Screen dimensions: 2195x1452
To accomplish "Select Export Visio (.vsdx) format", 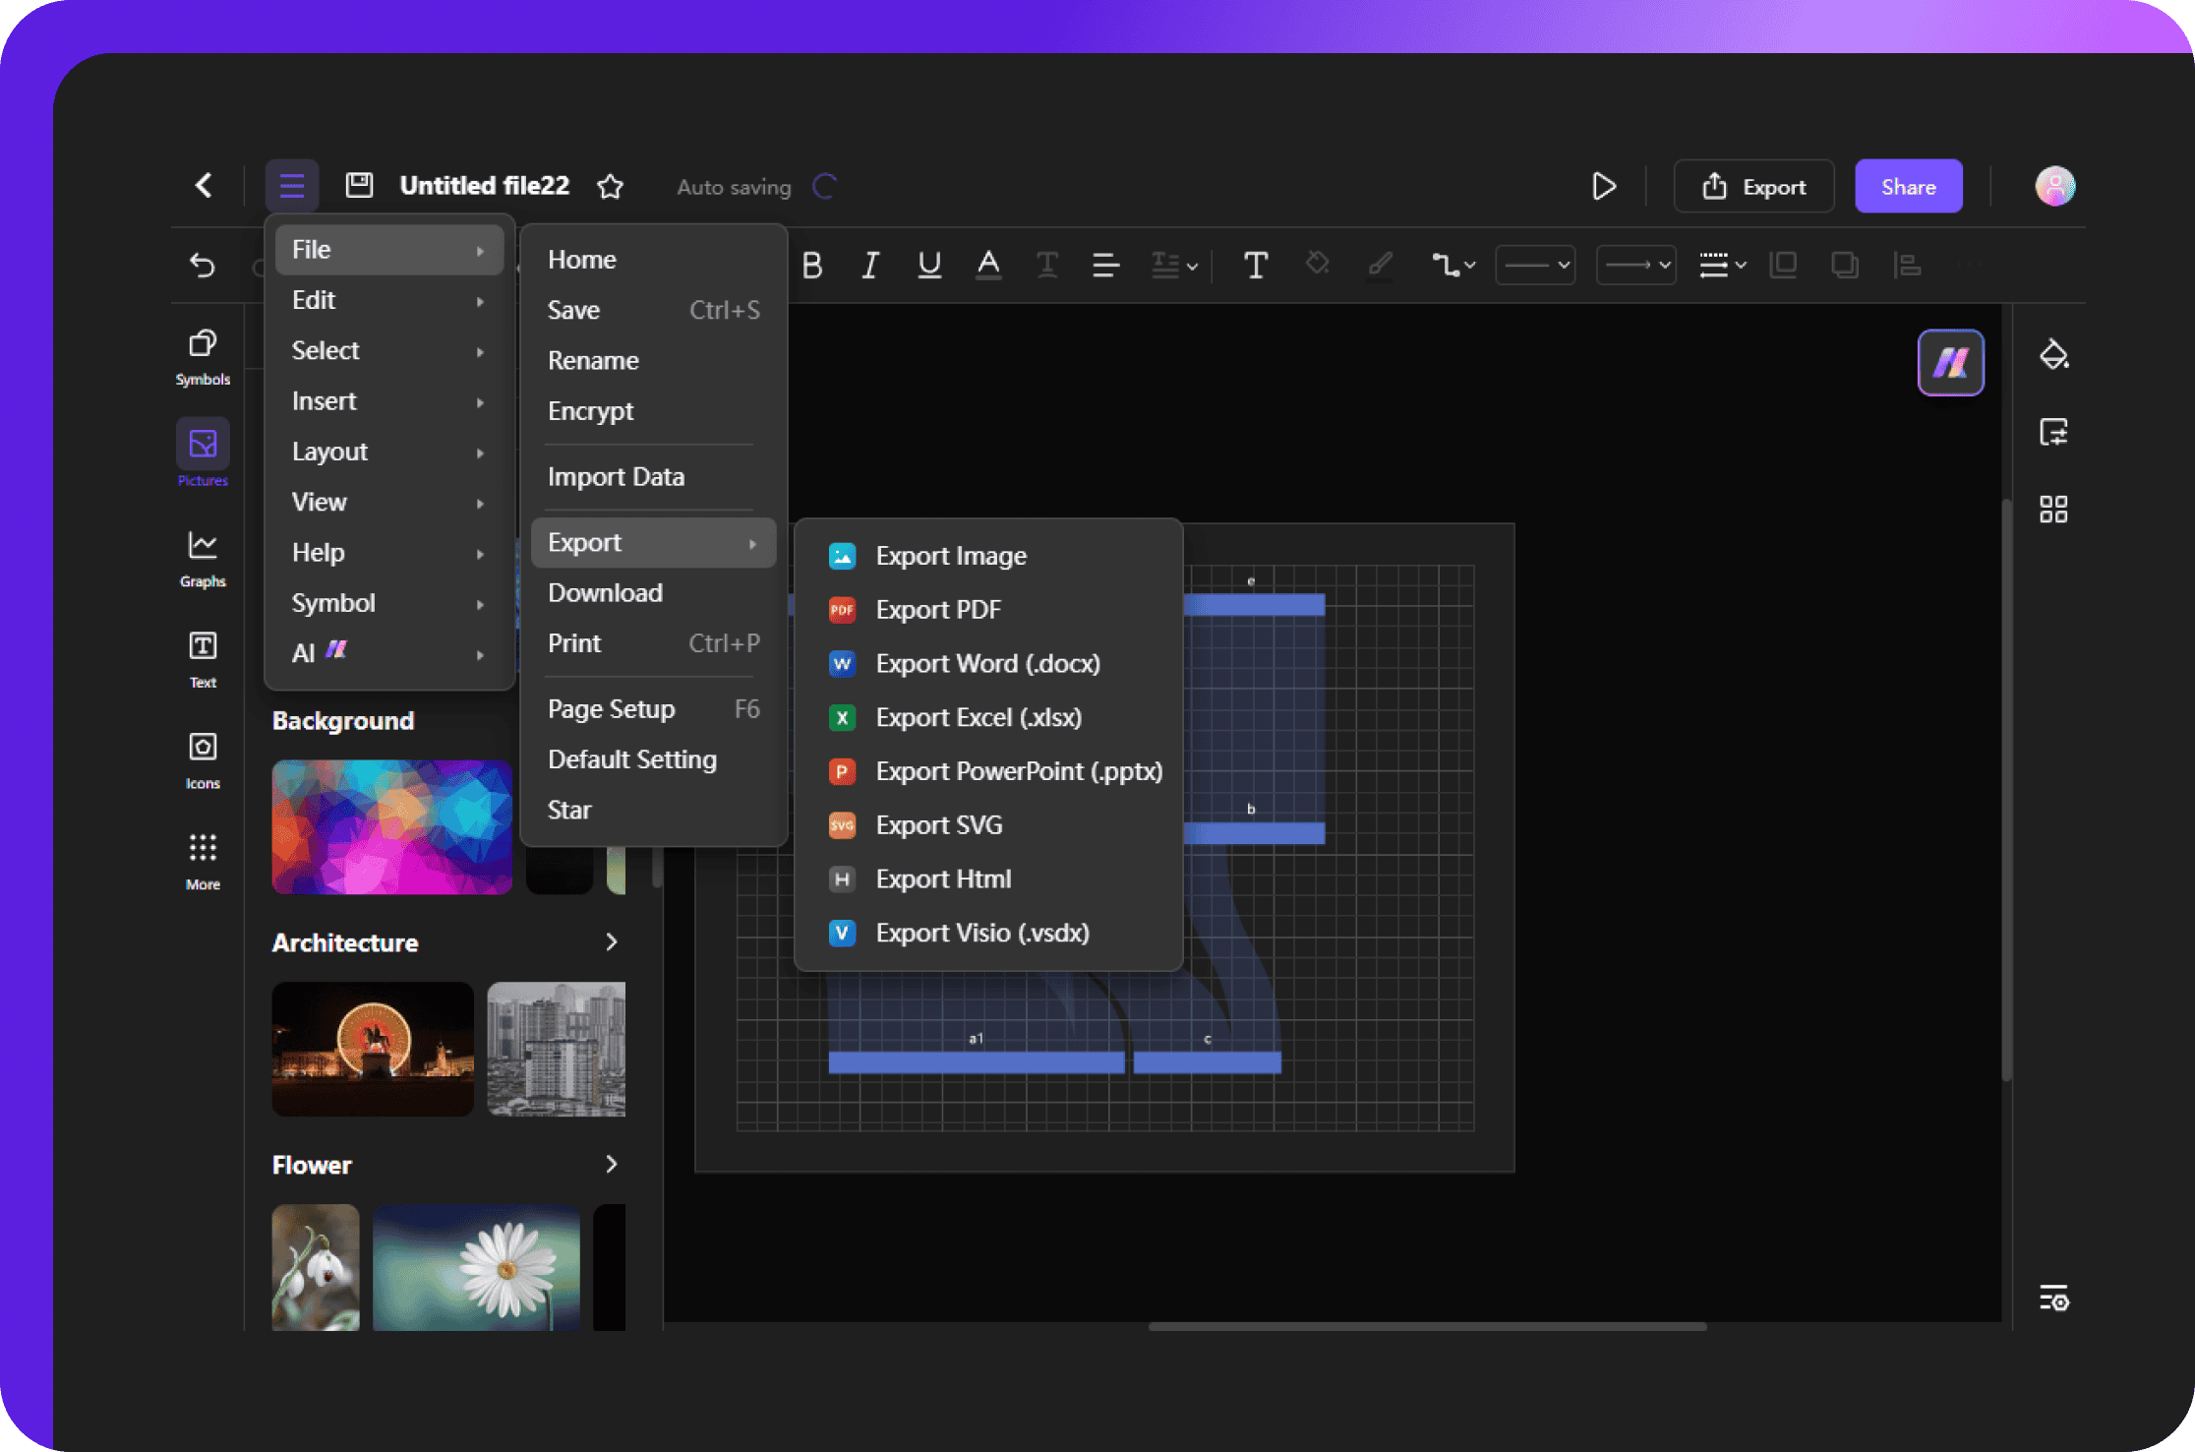I will coord(983,932).
